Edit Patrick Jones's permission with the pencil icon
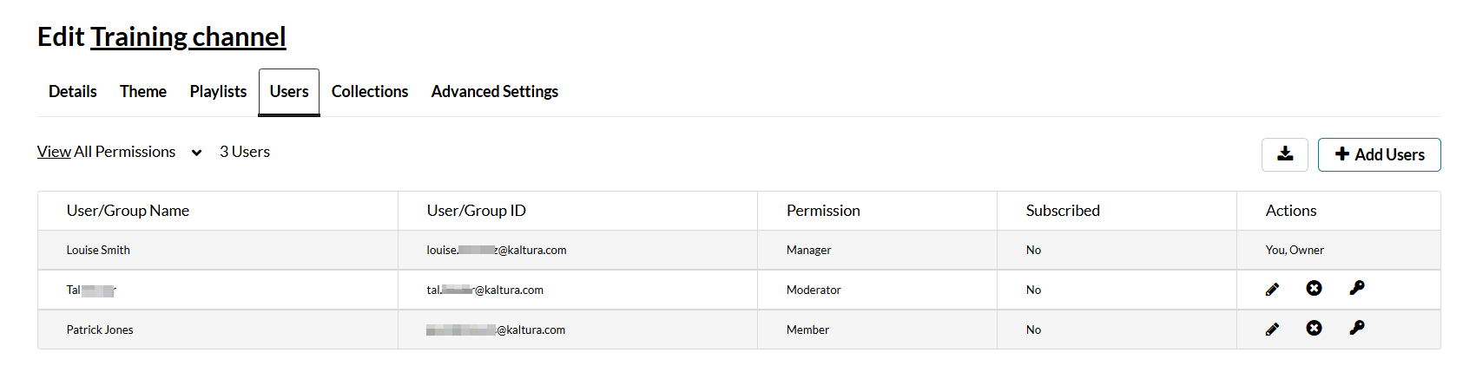This screenshot has width=1463, height=372. pyautogui.click(x=1272, y=329)
